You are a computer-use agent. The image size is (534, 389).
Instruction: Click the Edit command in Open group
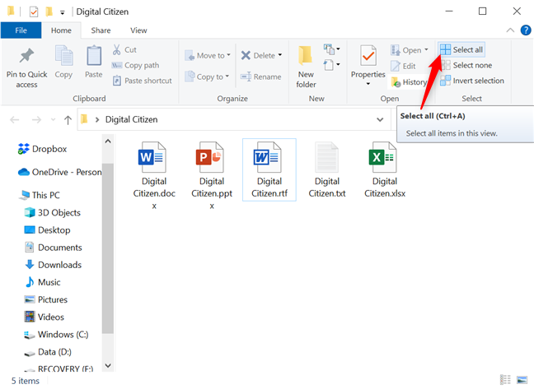(403, 66)
